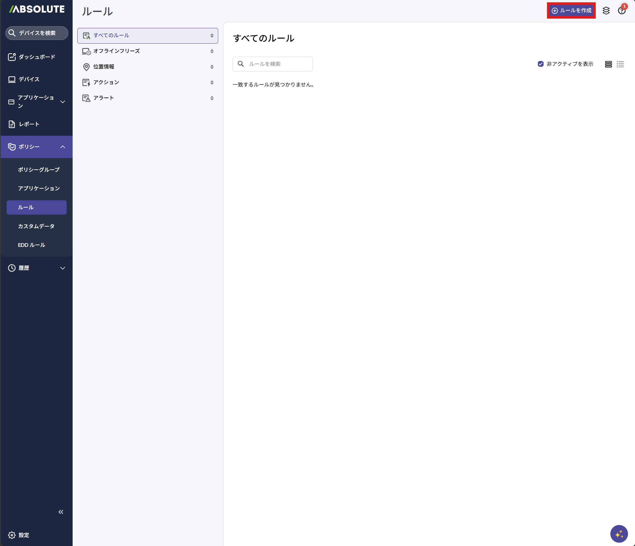Select the アクション category
This screenshot has height=546, width=635.
[x=148, y=83]
